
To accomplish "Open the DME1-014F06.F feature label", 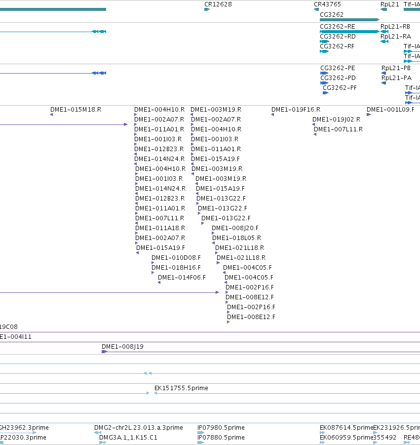I will coord(182,278).
